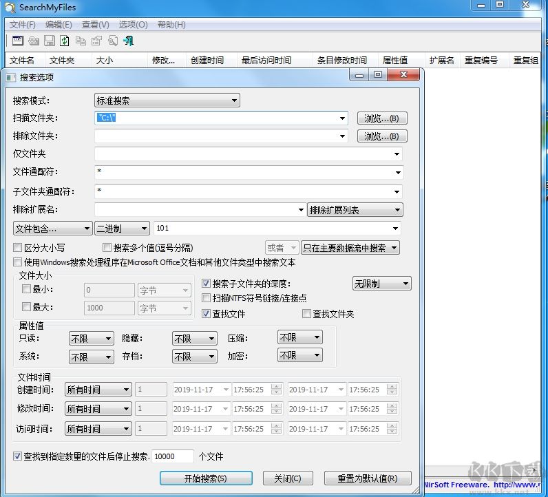
Task: Click the exit door toolbar icon
Action: click(128, 41)
